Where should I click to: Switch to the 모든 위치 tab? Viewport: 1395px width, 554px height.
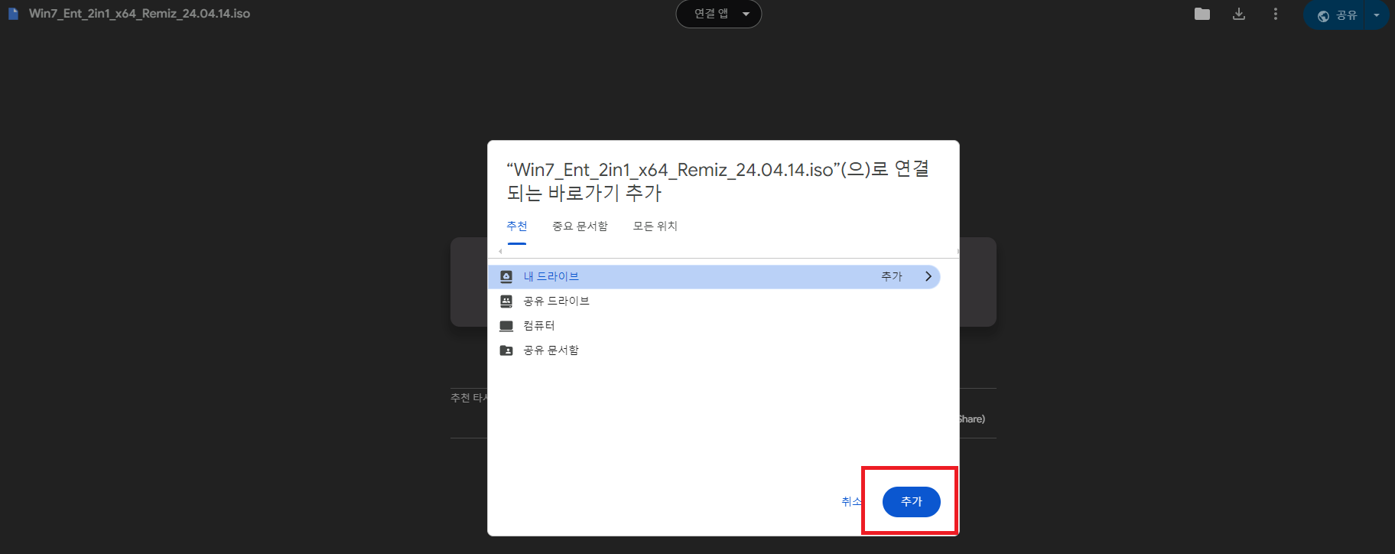[655, 226]
